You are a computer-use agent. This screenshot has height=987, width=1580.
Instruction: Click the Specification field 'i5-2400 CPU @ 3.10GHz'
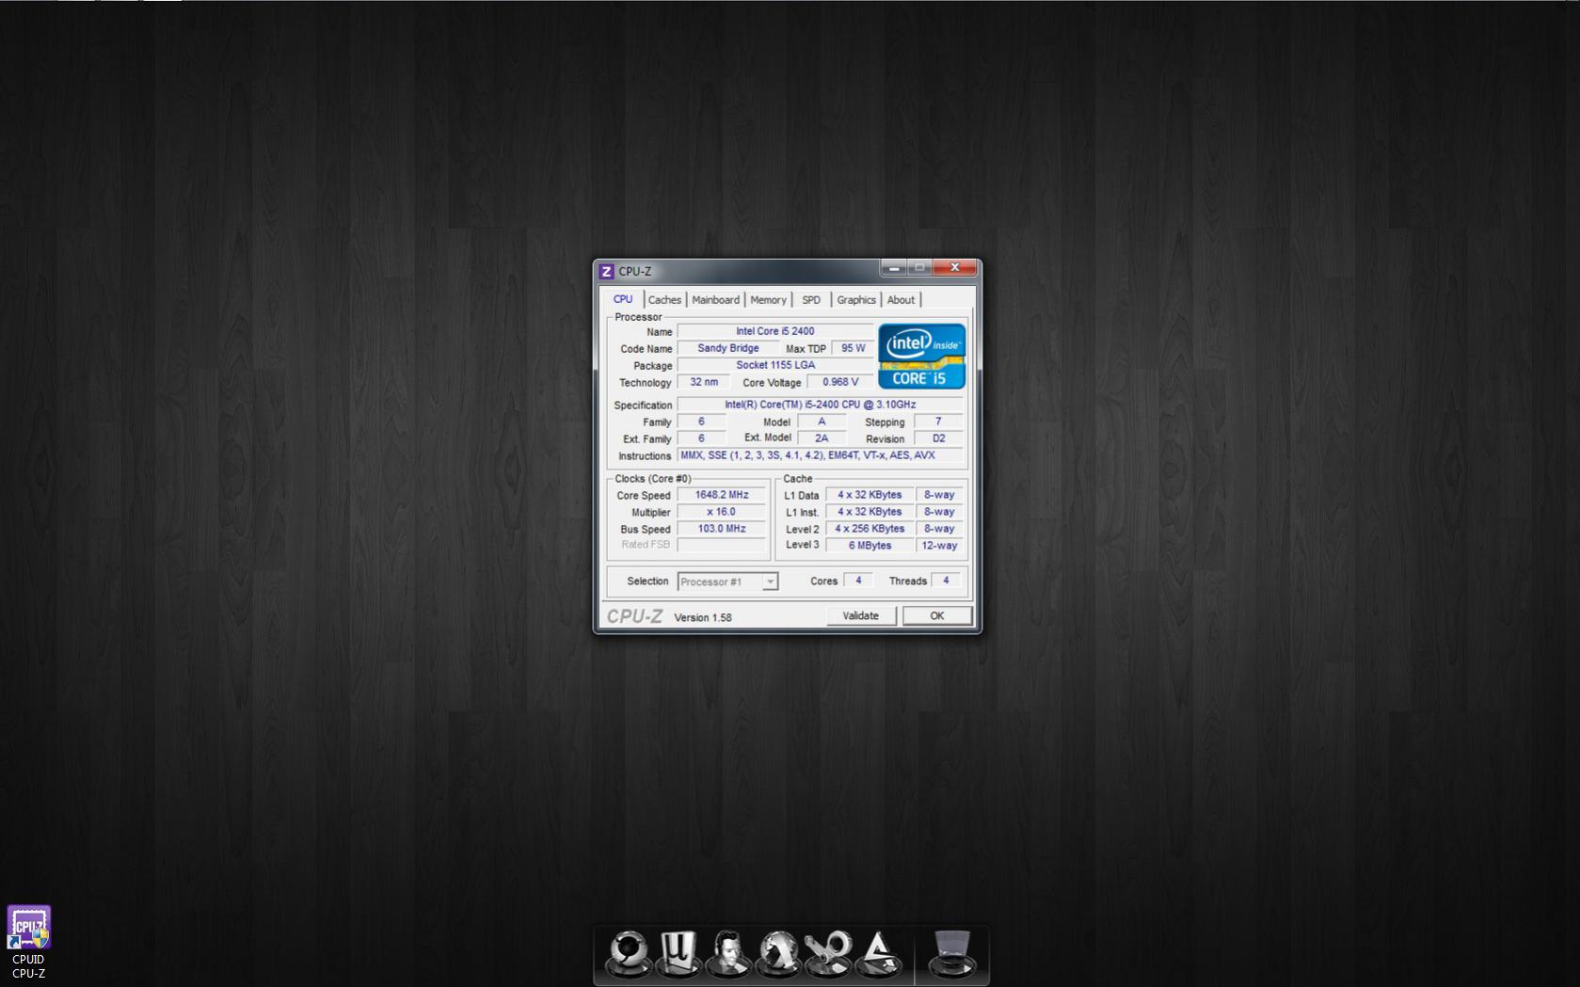[821, 405]
